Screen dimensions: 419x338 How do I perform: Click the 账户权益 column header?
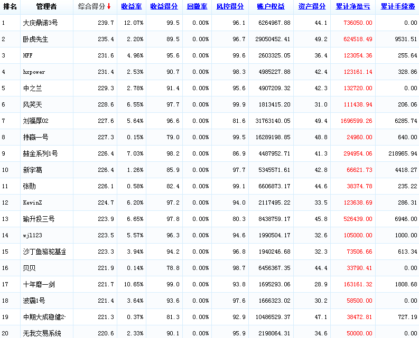(271, 7)
